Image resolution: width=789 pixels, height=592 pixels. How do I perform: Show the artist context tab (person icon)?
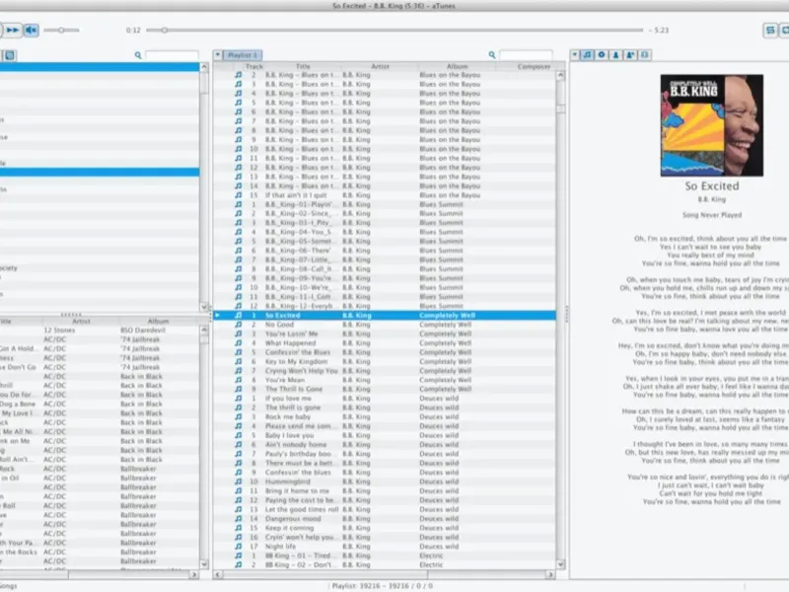coord(615,55)
